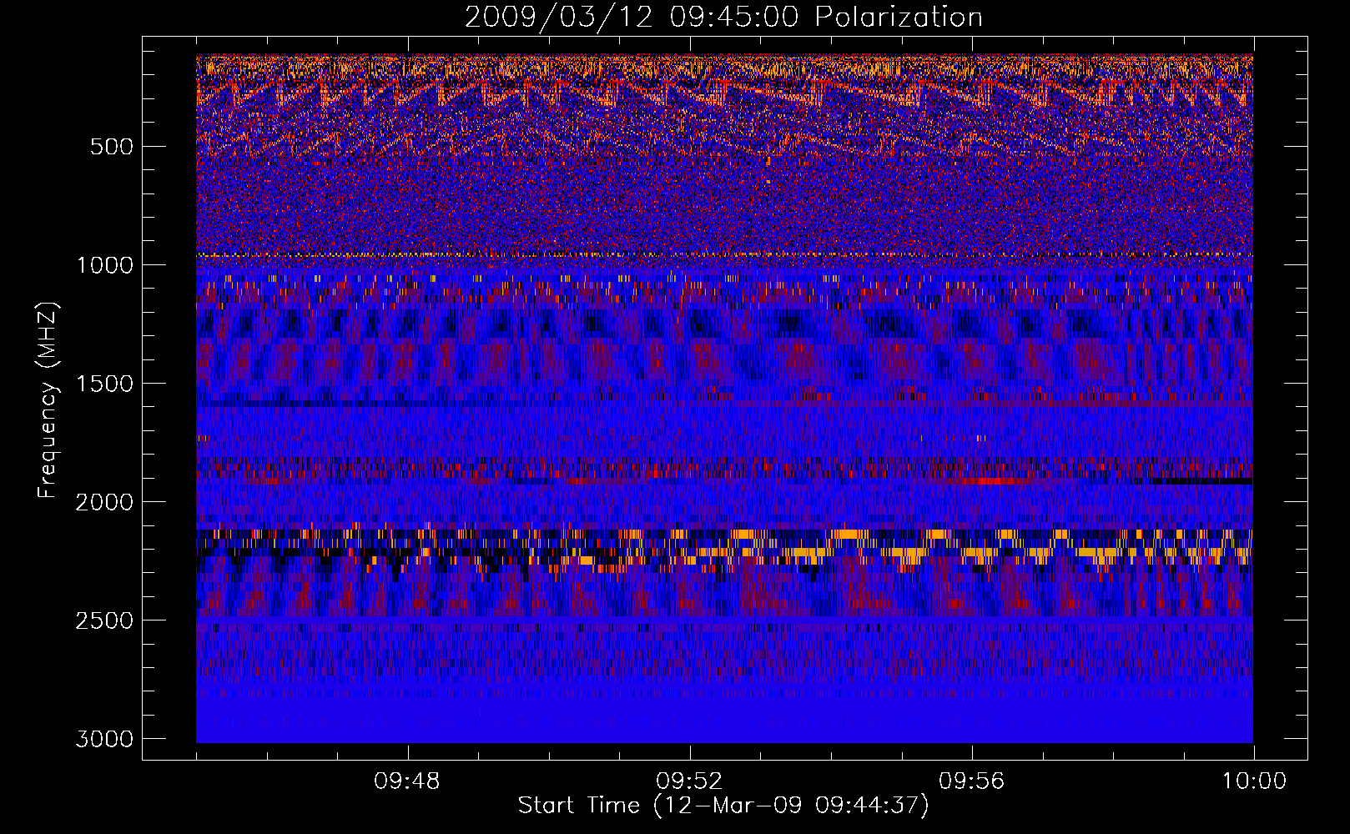Click the 1000 frequency tick label
This screenshot has width=1350, height=834.
[x=104, y=265]
